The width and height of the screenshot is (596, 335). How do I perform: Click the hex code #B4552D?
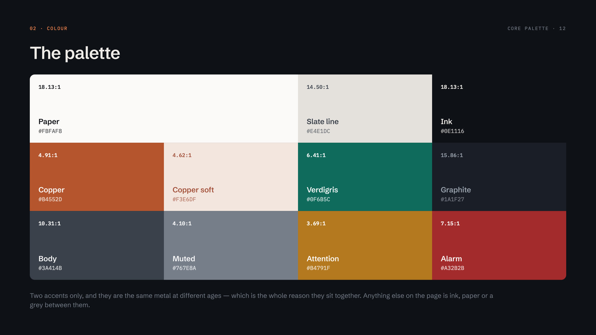pos(50,199)
